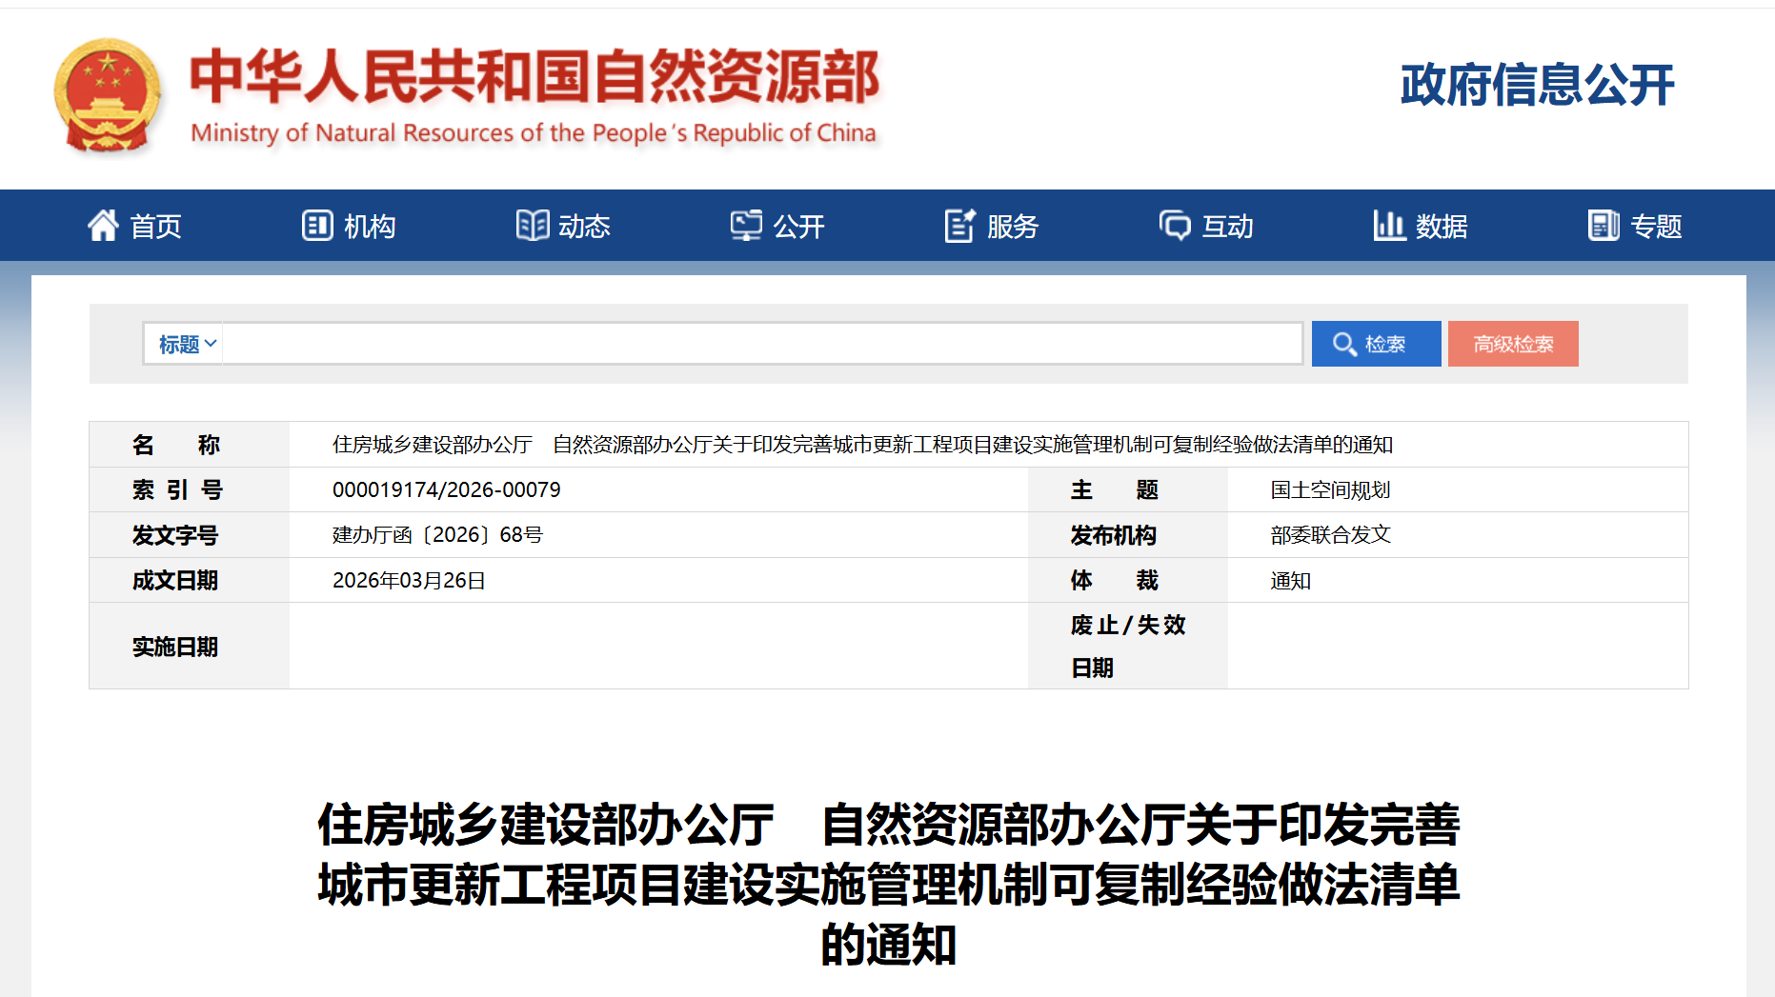
Task: Click the 名称 row document title text
Action: pyautogui.click(x=863, y=445)
